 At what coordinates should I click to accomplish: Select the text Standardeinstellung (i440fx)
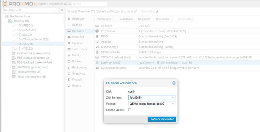pos(156,47)
